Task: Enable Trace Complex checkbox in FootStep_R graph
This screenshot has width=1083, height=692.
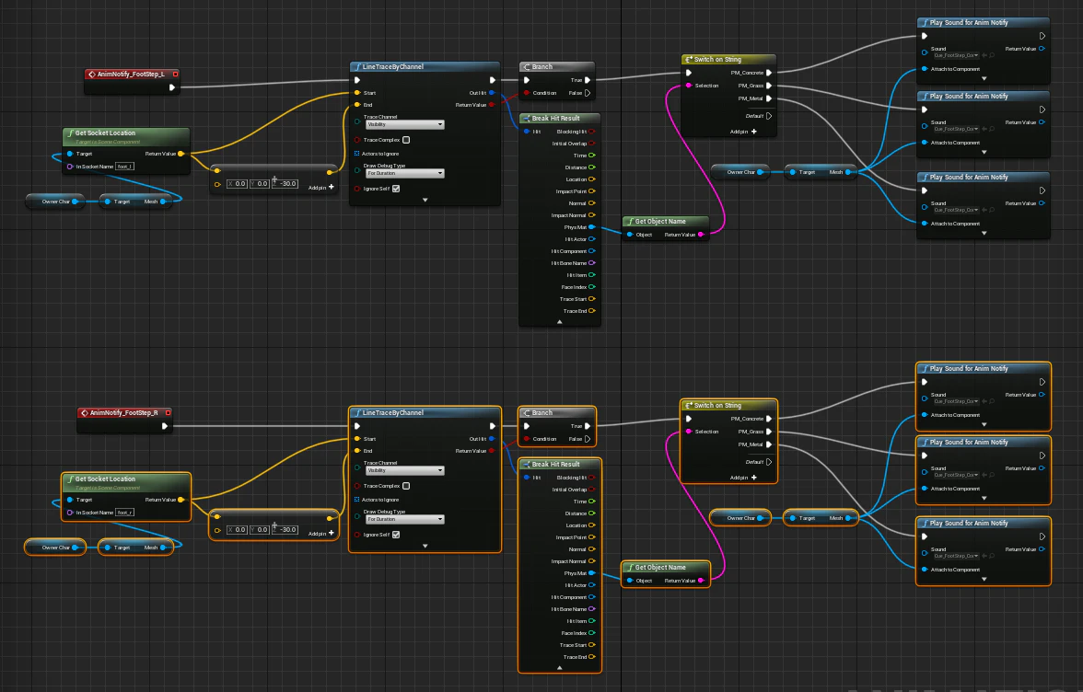Action: [406, 486]
